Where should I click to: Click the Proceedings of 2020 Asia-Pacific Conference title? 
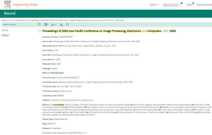[109, 31]
